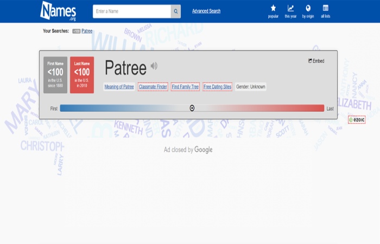Open the Find Family Tree link
This screenshot has height=244, width=380.
click(x=185, y=87)
